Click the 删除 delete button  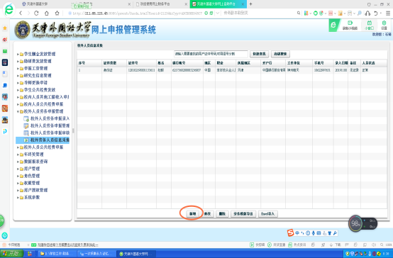tap(222, 213)
